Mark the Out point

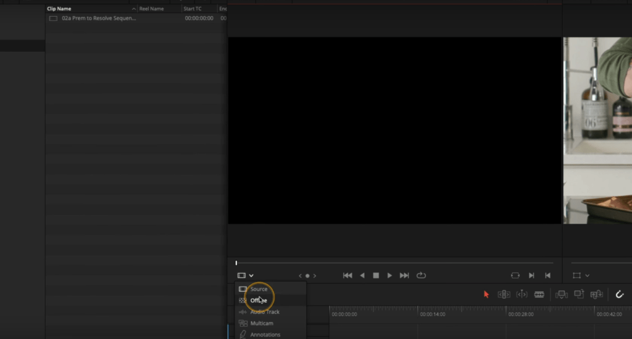tap(548, 276)
